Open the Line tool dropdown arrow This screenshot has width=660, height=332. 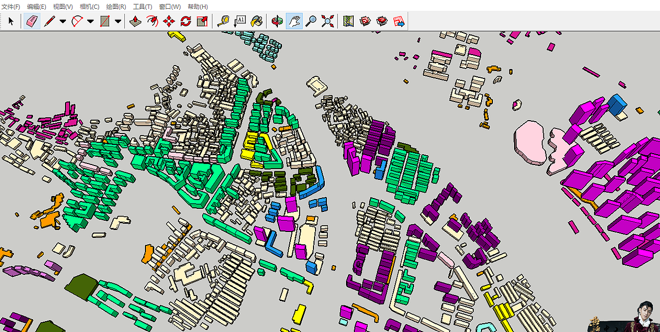point(62,21)
